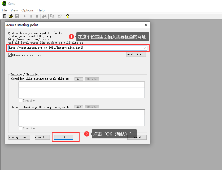Click the Local file button
The height and width of the screenshot is (170, 222).
136,54
